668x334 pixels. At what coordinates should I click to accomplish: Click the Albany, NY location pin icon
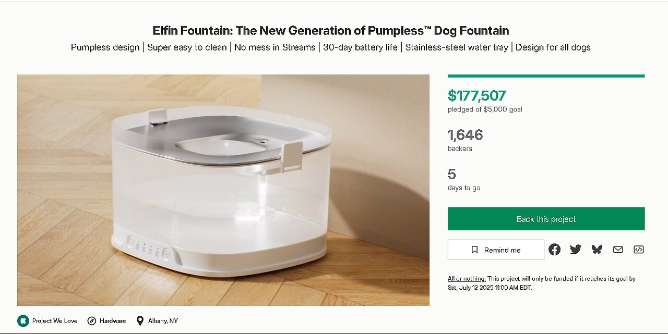coord(140,320)
